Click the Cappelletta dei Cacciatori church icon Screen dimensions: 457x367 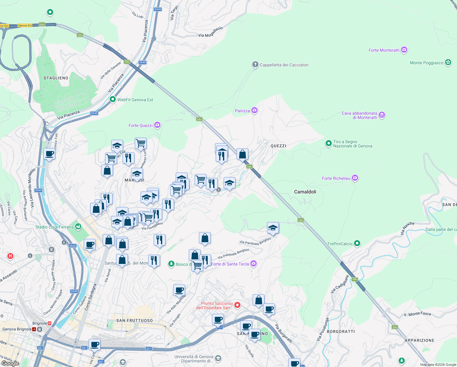point(255,65)
